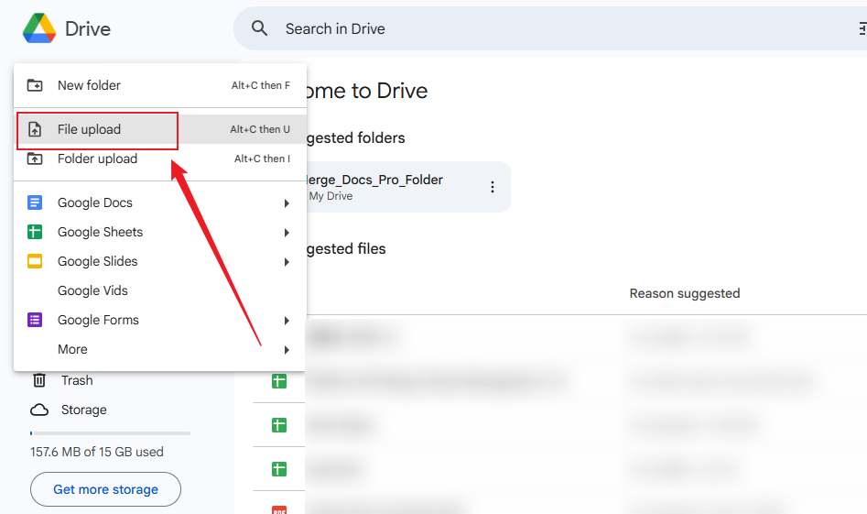Image resolution: width=867 pixels, height=514 pixels.
Task: Open Merge_Docs_Pro_Folder three-dot options menu
Action: (493, 187)
